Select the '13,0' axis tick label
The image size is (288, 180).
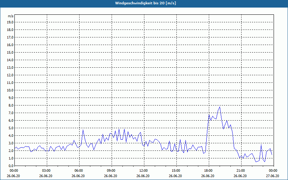10,67
